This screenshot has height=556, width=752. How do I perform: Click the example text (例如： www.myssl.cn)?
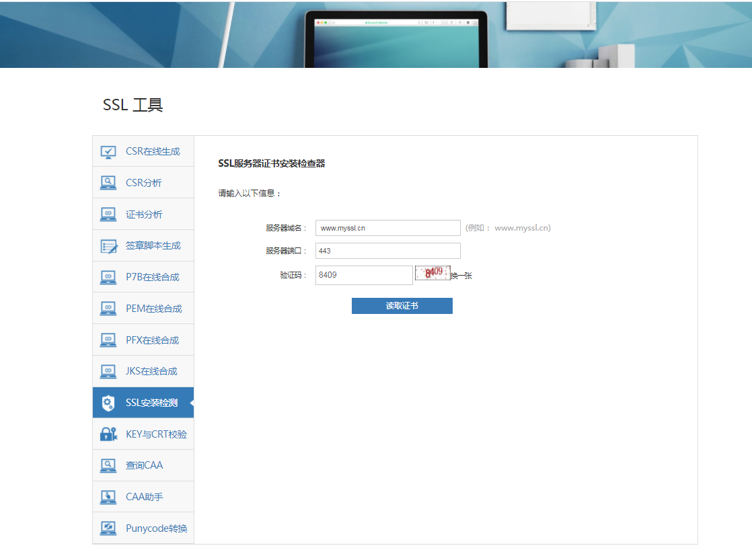508,228
